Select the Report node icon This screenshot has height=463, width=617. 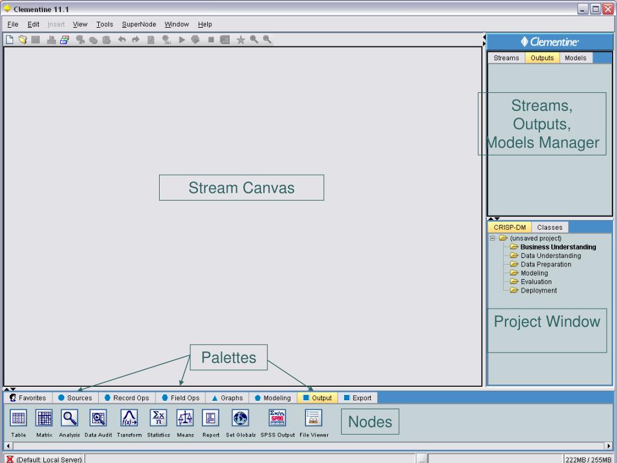210,418
